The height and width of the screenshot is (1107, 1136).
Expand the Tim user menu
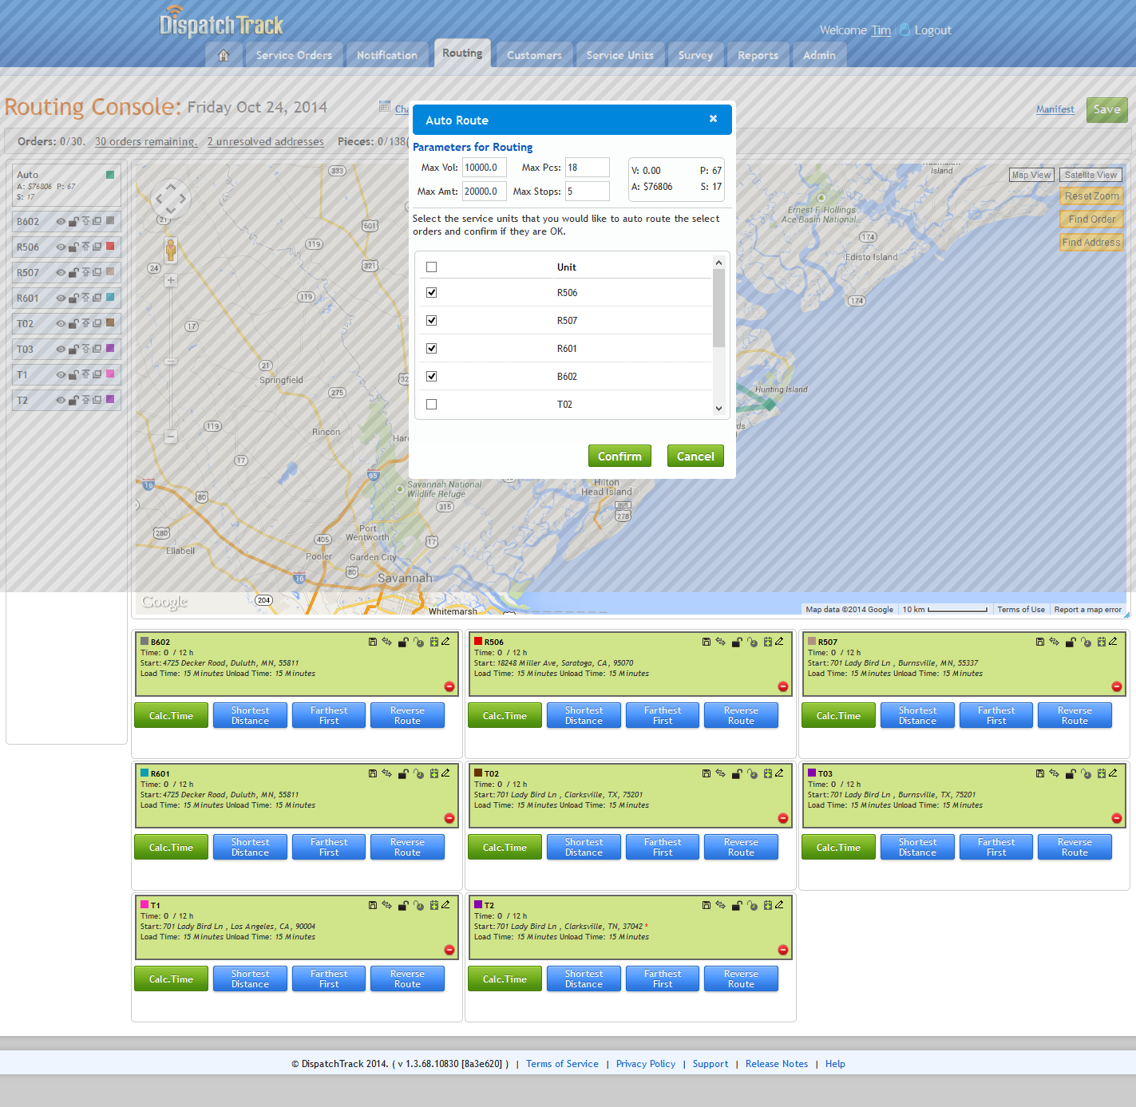tap(881, 30)
